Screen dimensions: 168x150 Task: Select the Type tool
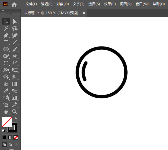click(x=6, y=42)
